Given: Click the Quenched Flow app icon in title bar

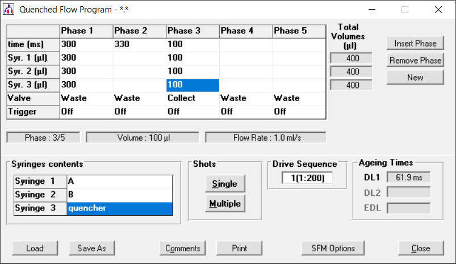Looking at the screenshot, I should click(x=9, y=9).
